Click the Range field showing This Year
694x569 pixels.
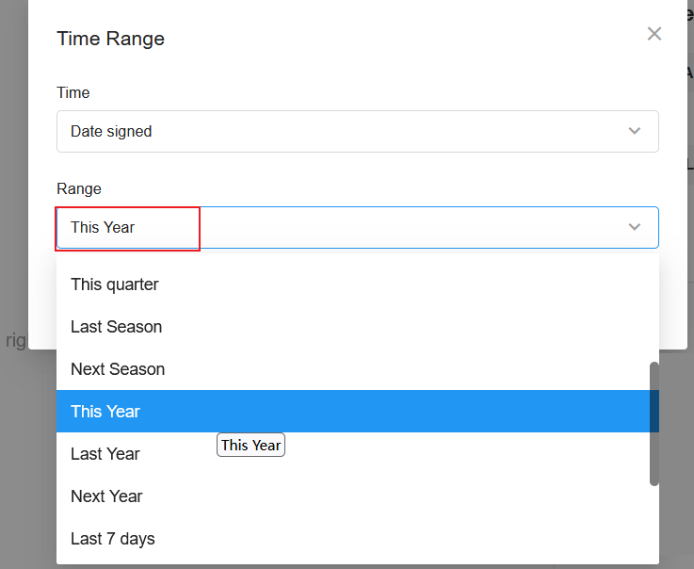[358, 228]
